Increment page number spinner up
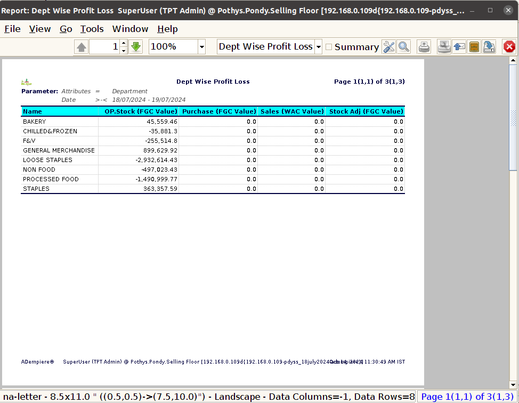Image resolution: width=519 pixels, height=403 pixels. click(x=124, y=43)
